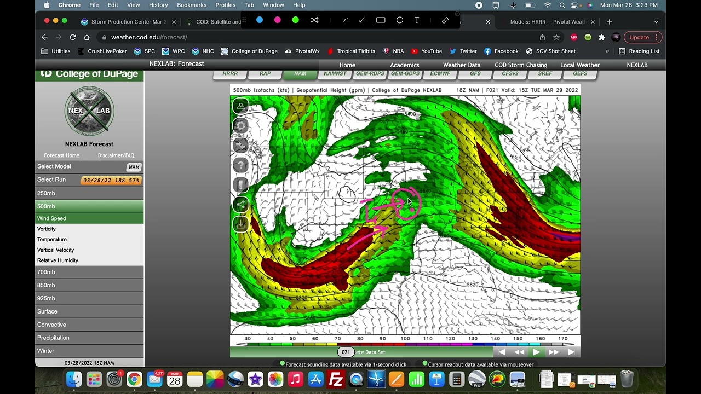Choose green annotation color
Screen dimensions: 701x394
pos(296,20)
